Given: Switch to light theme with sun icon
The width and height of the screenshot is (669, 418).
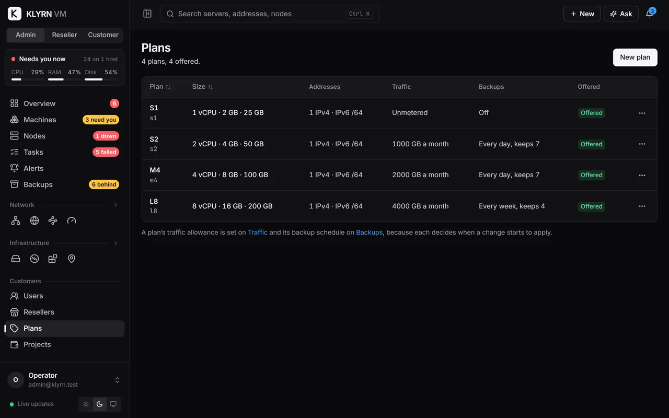Looking at the screenshot, I should (x=86, y=404).
